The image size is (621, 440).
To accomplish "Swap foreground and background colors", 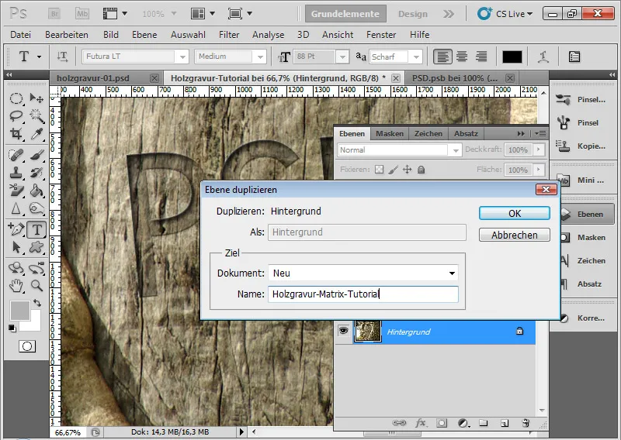I will click(x=36, y=303).
